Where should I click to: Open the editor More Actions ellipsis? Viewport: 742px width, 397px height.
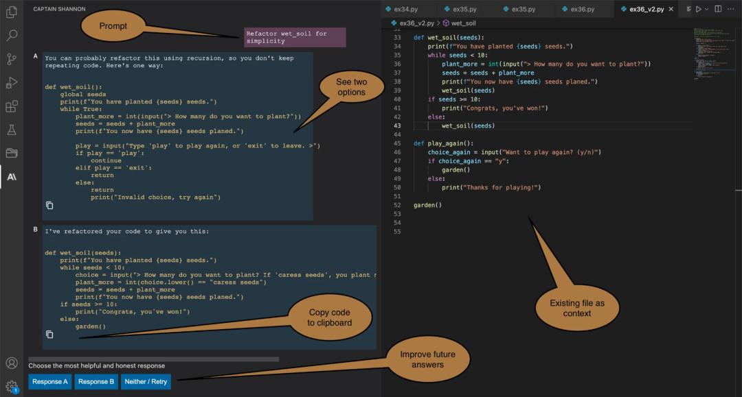(730, 9)
